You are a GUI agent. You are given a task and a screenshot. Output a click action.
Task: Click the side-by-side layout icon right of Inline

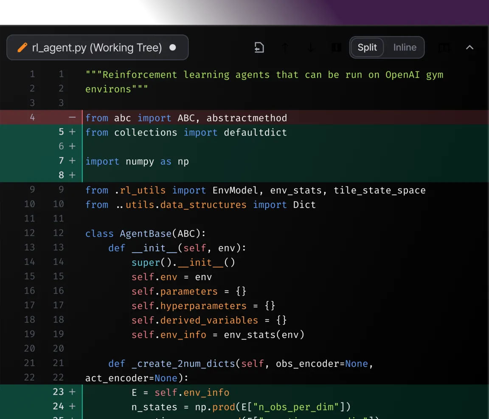click(x=444, y=48)
